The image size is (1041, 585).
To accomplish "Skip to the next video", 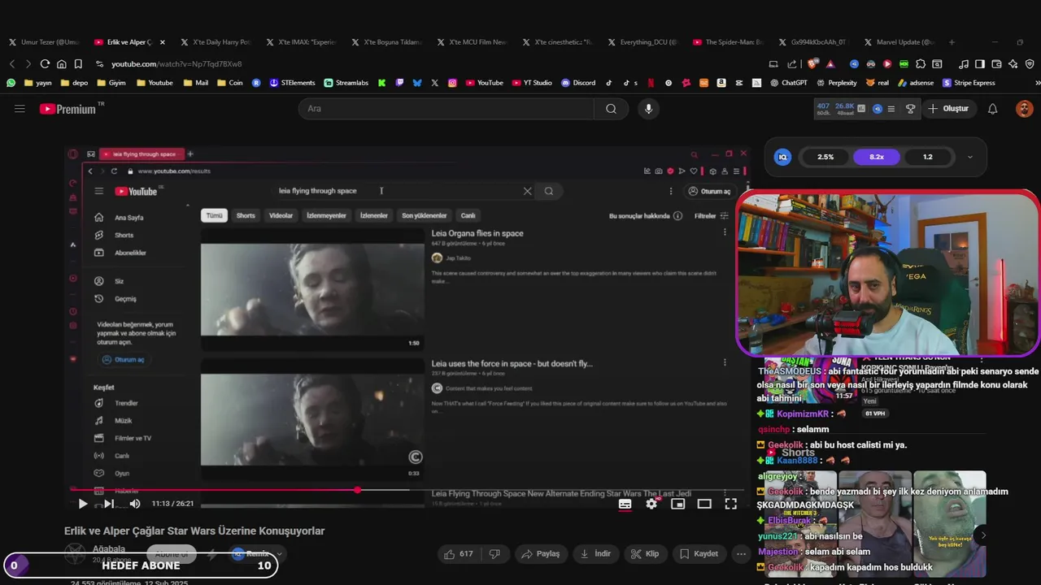I will [x=108, y=504].
